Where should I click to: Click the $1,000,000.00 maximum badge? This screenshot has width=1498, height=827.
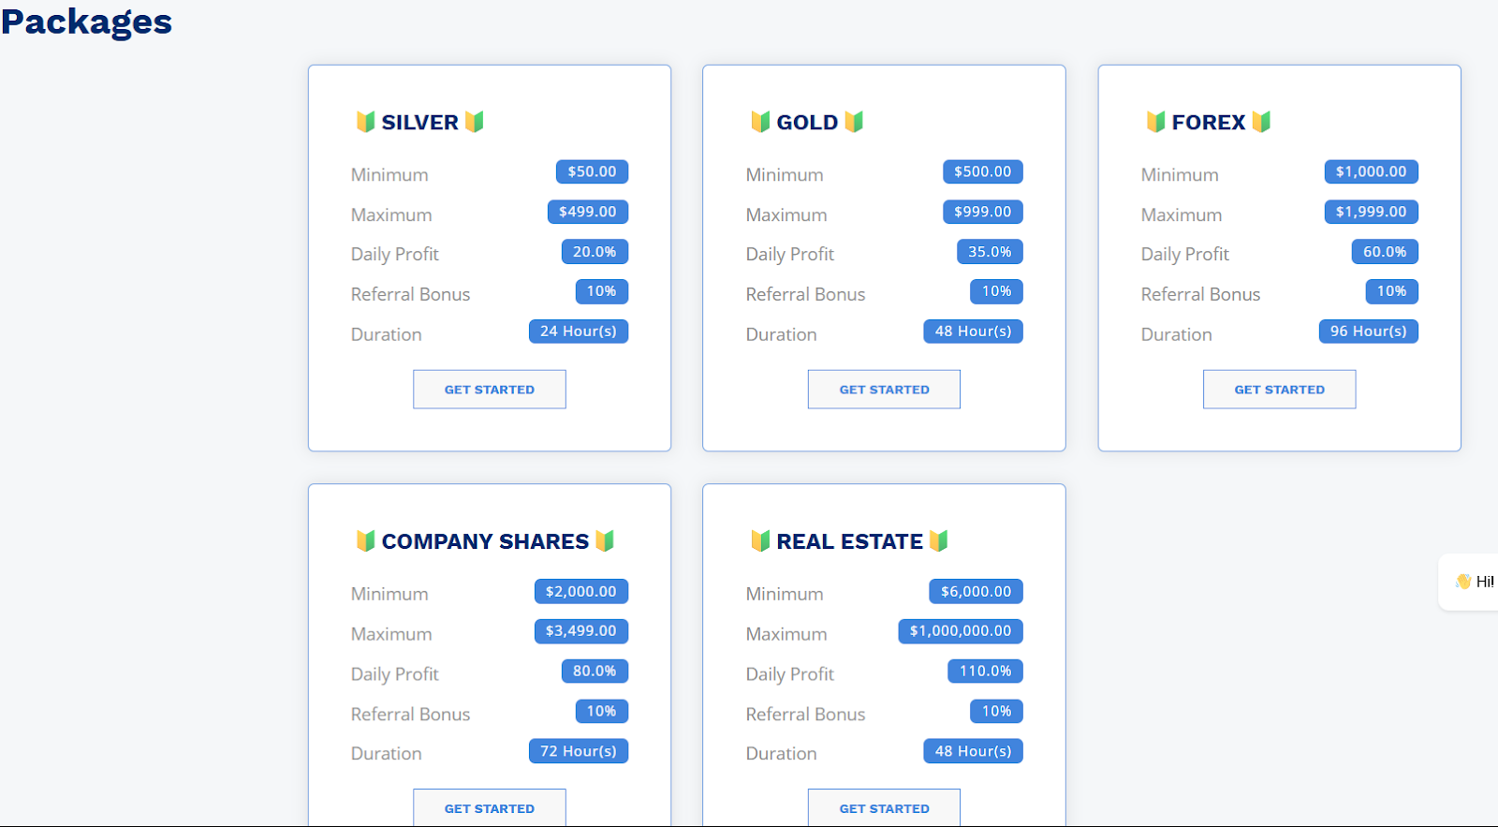(961, 631)
